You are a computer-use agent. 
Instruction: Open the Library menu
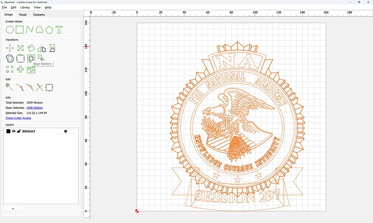(25, 8)
